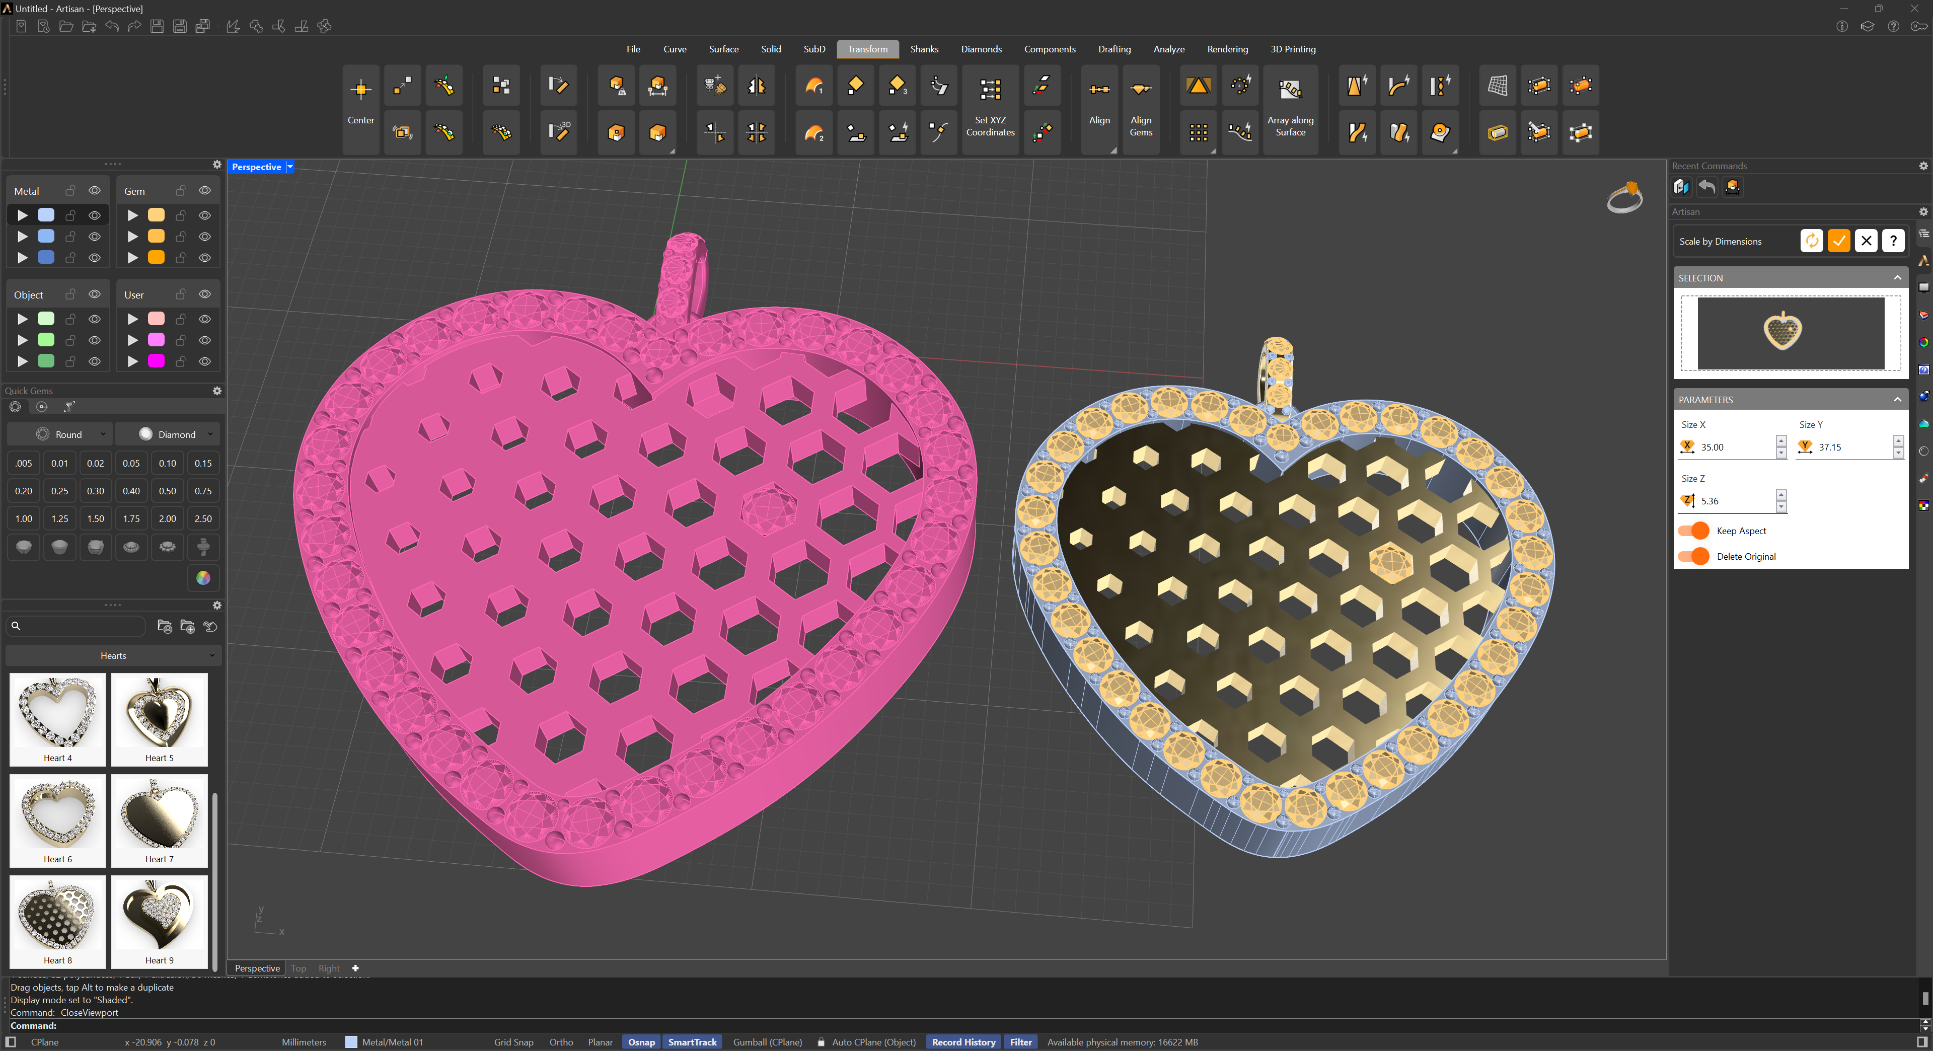The height and width of the screenshot is (1051, 1933).
Task: Open the Diamond gem material dropdown
Action: tap(168, 434)
